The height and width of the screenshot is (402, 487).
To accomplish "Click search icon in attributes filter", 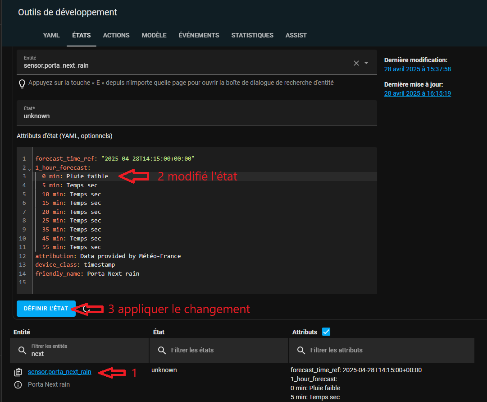I will [x=301, y=351].
